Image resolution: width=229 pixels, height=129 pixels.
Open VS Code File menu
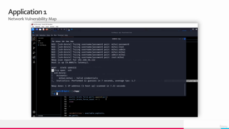[33, 35]
